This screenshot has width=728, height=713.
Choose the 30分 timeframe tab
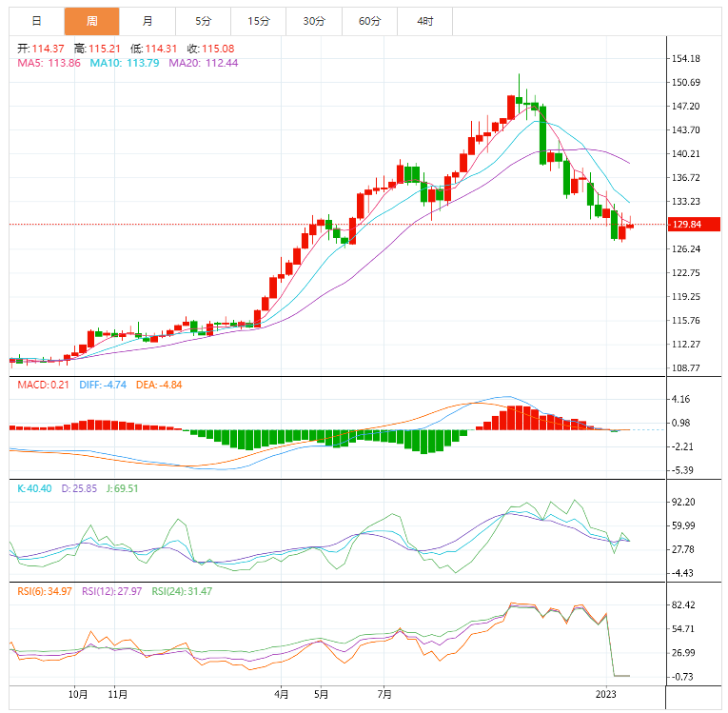[314, 21]
